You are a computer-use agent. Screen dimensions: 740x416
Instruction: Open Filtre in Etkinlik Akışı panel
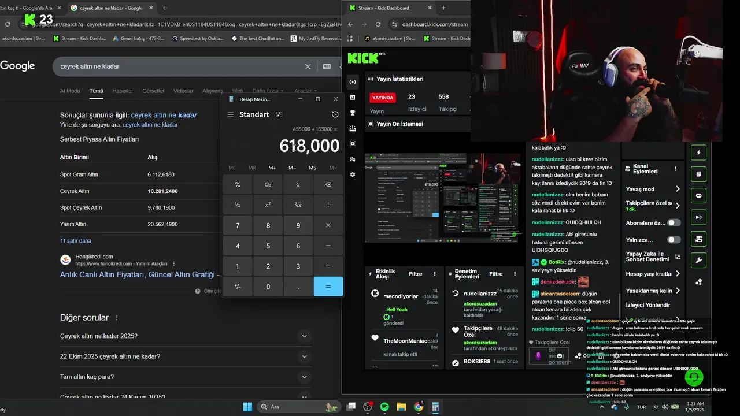pyautogui.click(x=415, y=274)
